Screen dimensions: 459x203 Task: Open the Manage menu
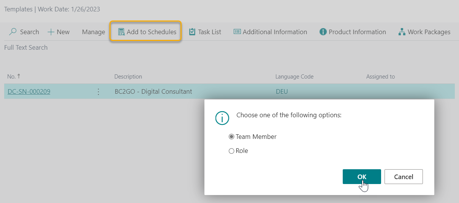point(93,32)
